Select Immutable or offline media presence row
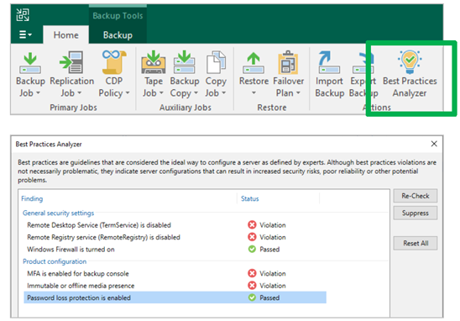 [175, 286]
